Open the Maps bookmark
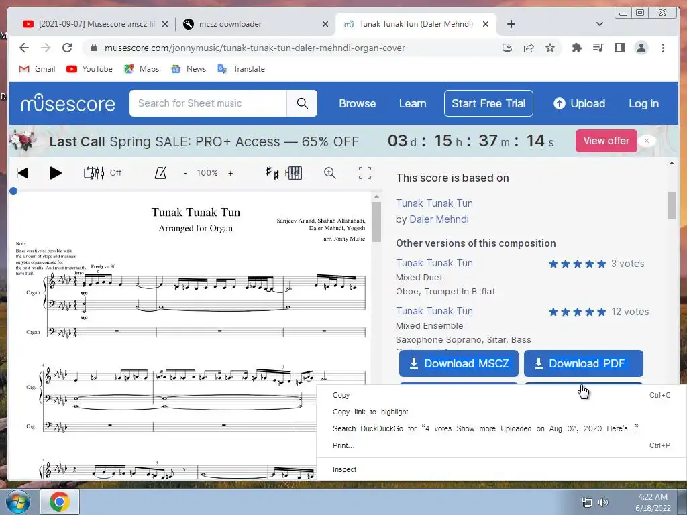687x515 pixels. (x=142, y=69)
